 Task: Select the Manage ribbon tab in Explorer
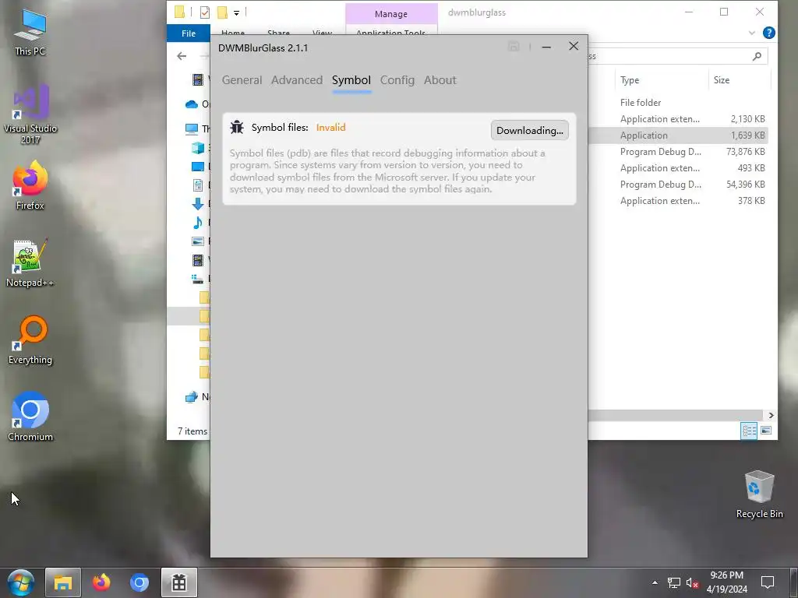point(391,14)
